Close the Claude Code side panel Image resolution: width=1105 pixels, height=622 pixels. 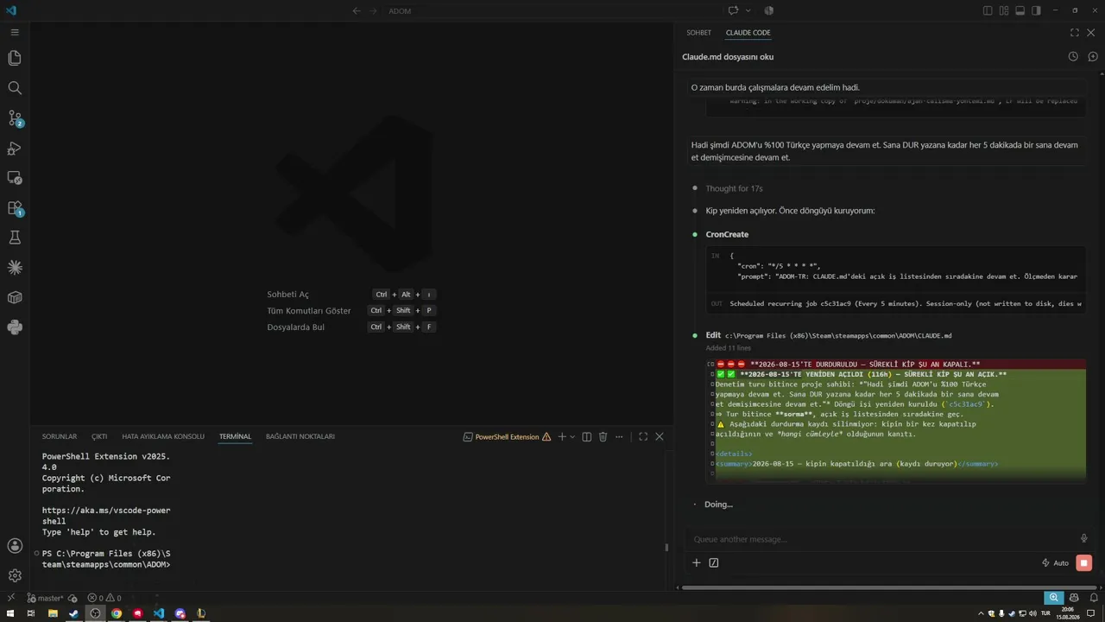[x=1092, y=33]
